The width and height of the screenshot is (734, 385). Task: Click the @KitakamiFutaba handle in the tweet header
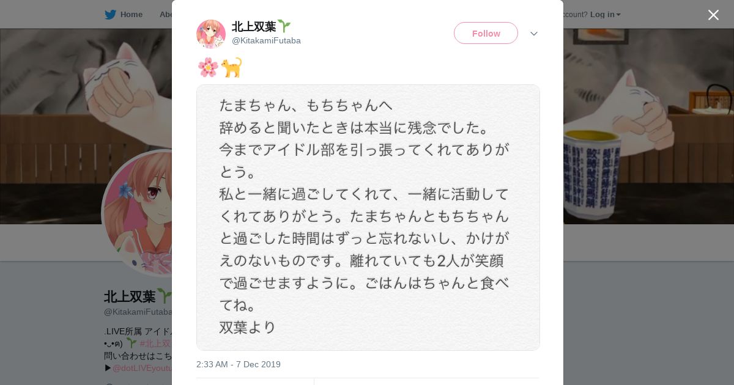click(266, 40)
